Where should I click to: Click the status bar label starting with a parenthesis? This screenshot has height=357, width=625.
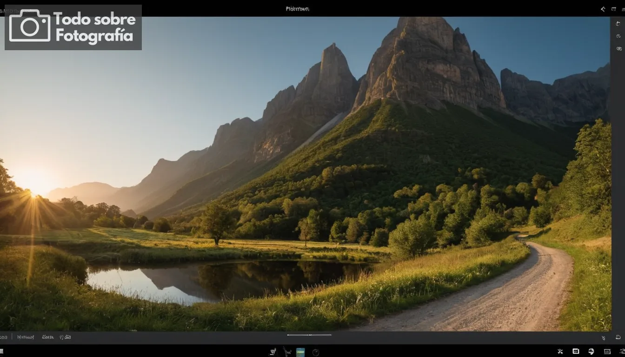tap(65, 337)
